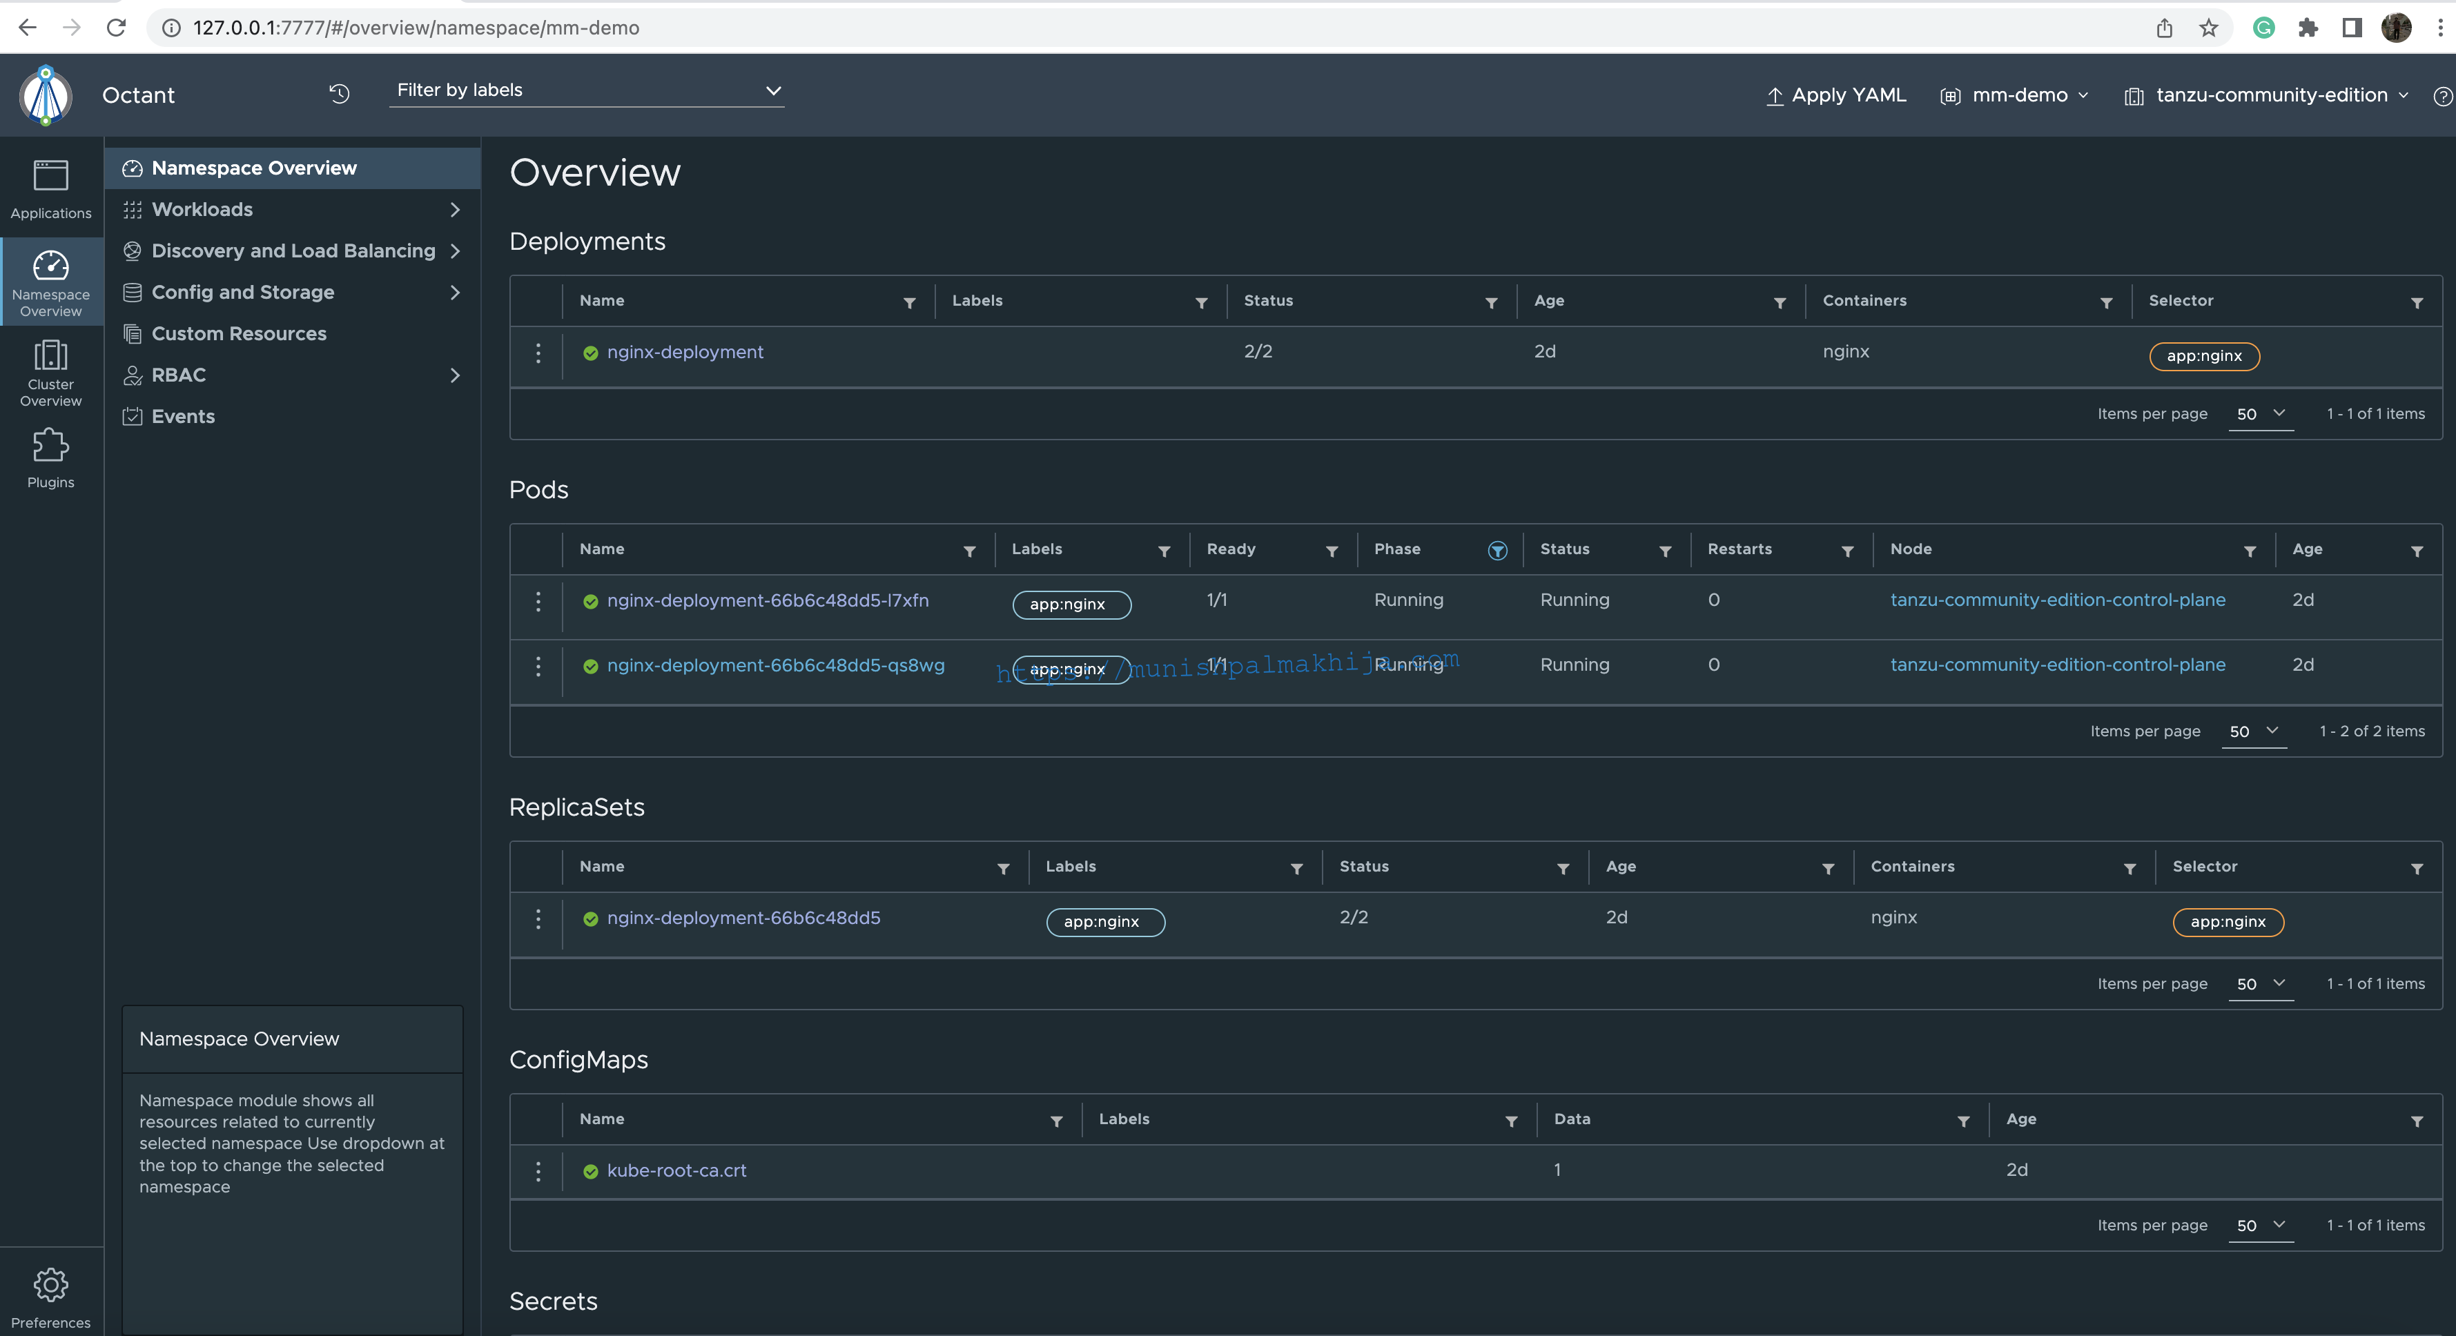The width and height of the screenshot is (2456, 1336).
Task: Change ConfigMaps items per page dropdown
Action: [2261, 1226]
